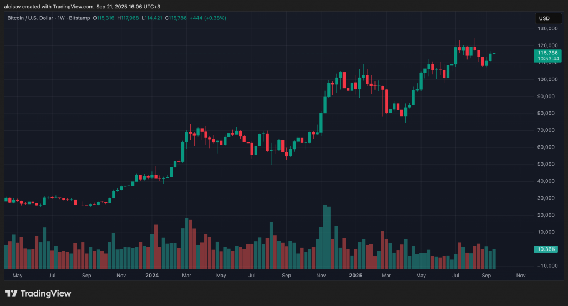Click the last Nov label on time axis
The width and height of the screenshot is (568, 306).
click(521, 275)
